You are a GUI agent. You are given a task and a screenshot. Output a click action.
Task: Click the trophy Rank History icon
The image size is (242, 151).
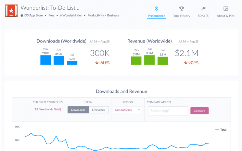(181, 8)
